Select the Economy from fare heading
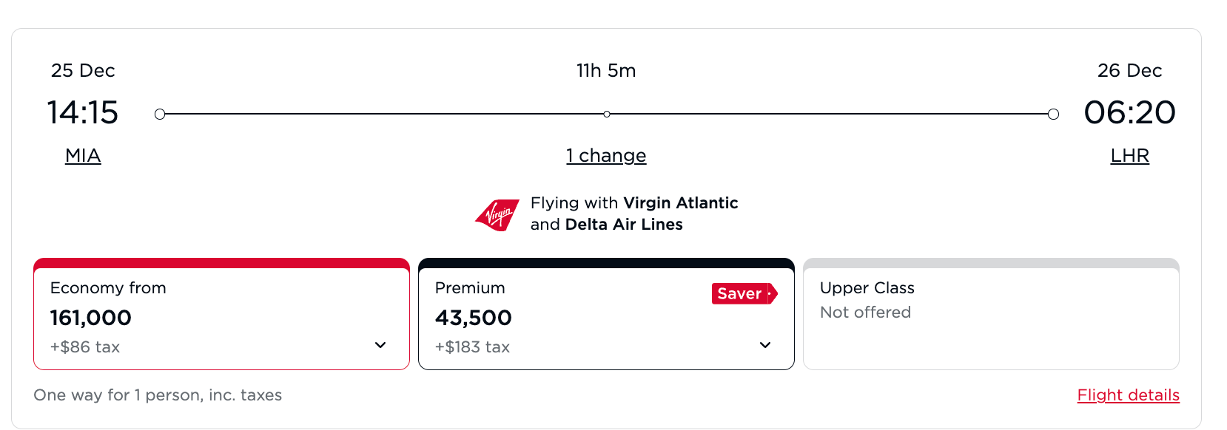The height and width of the screenshot is (430, 1227). tap(108, 288)
